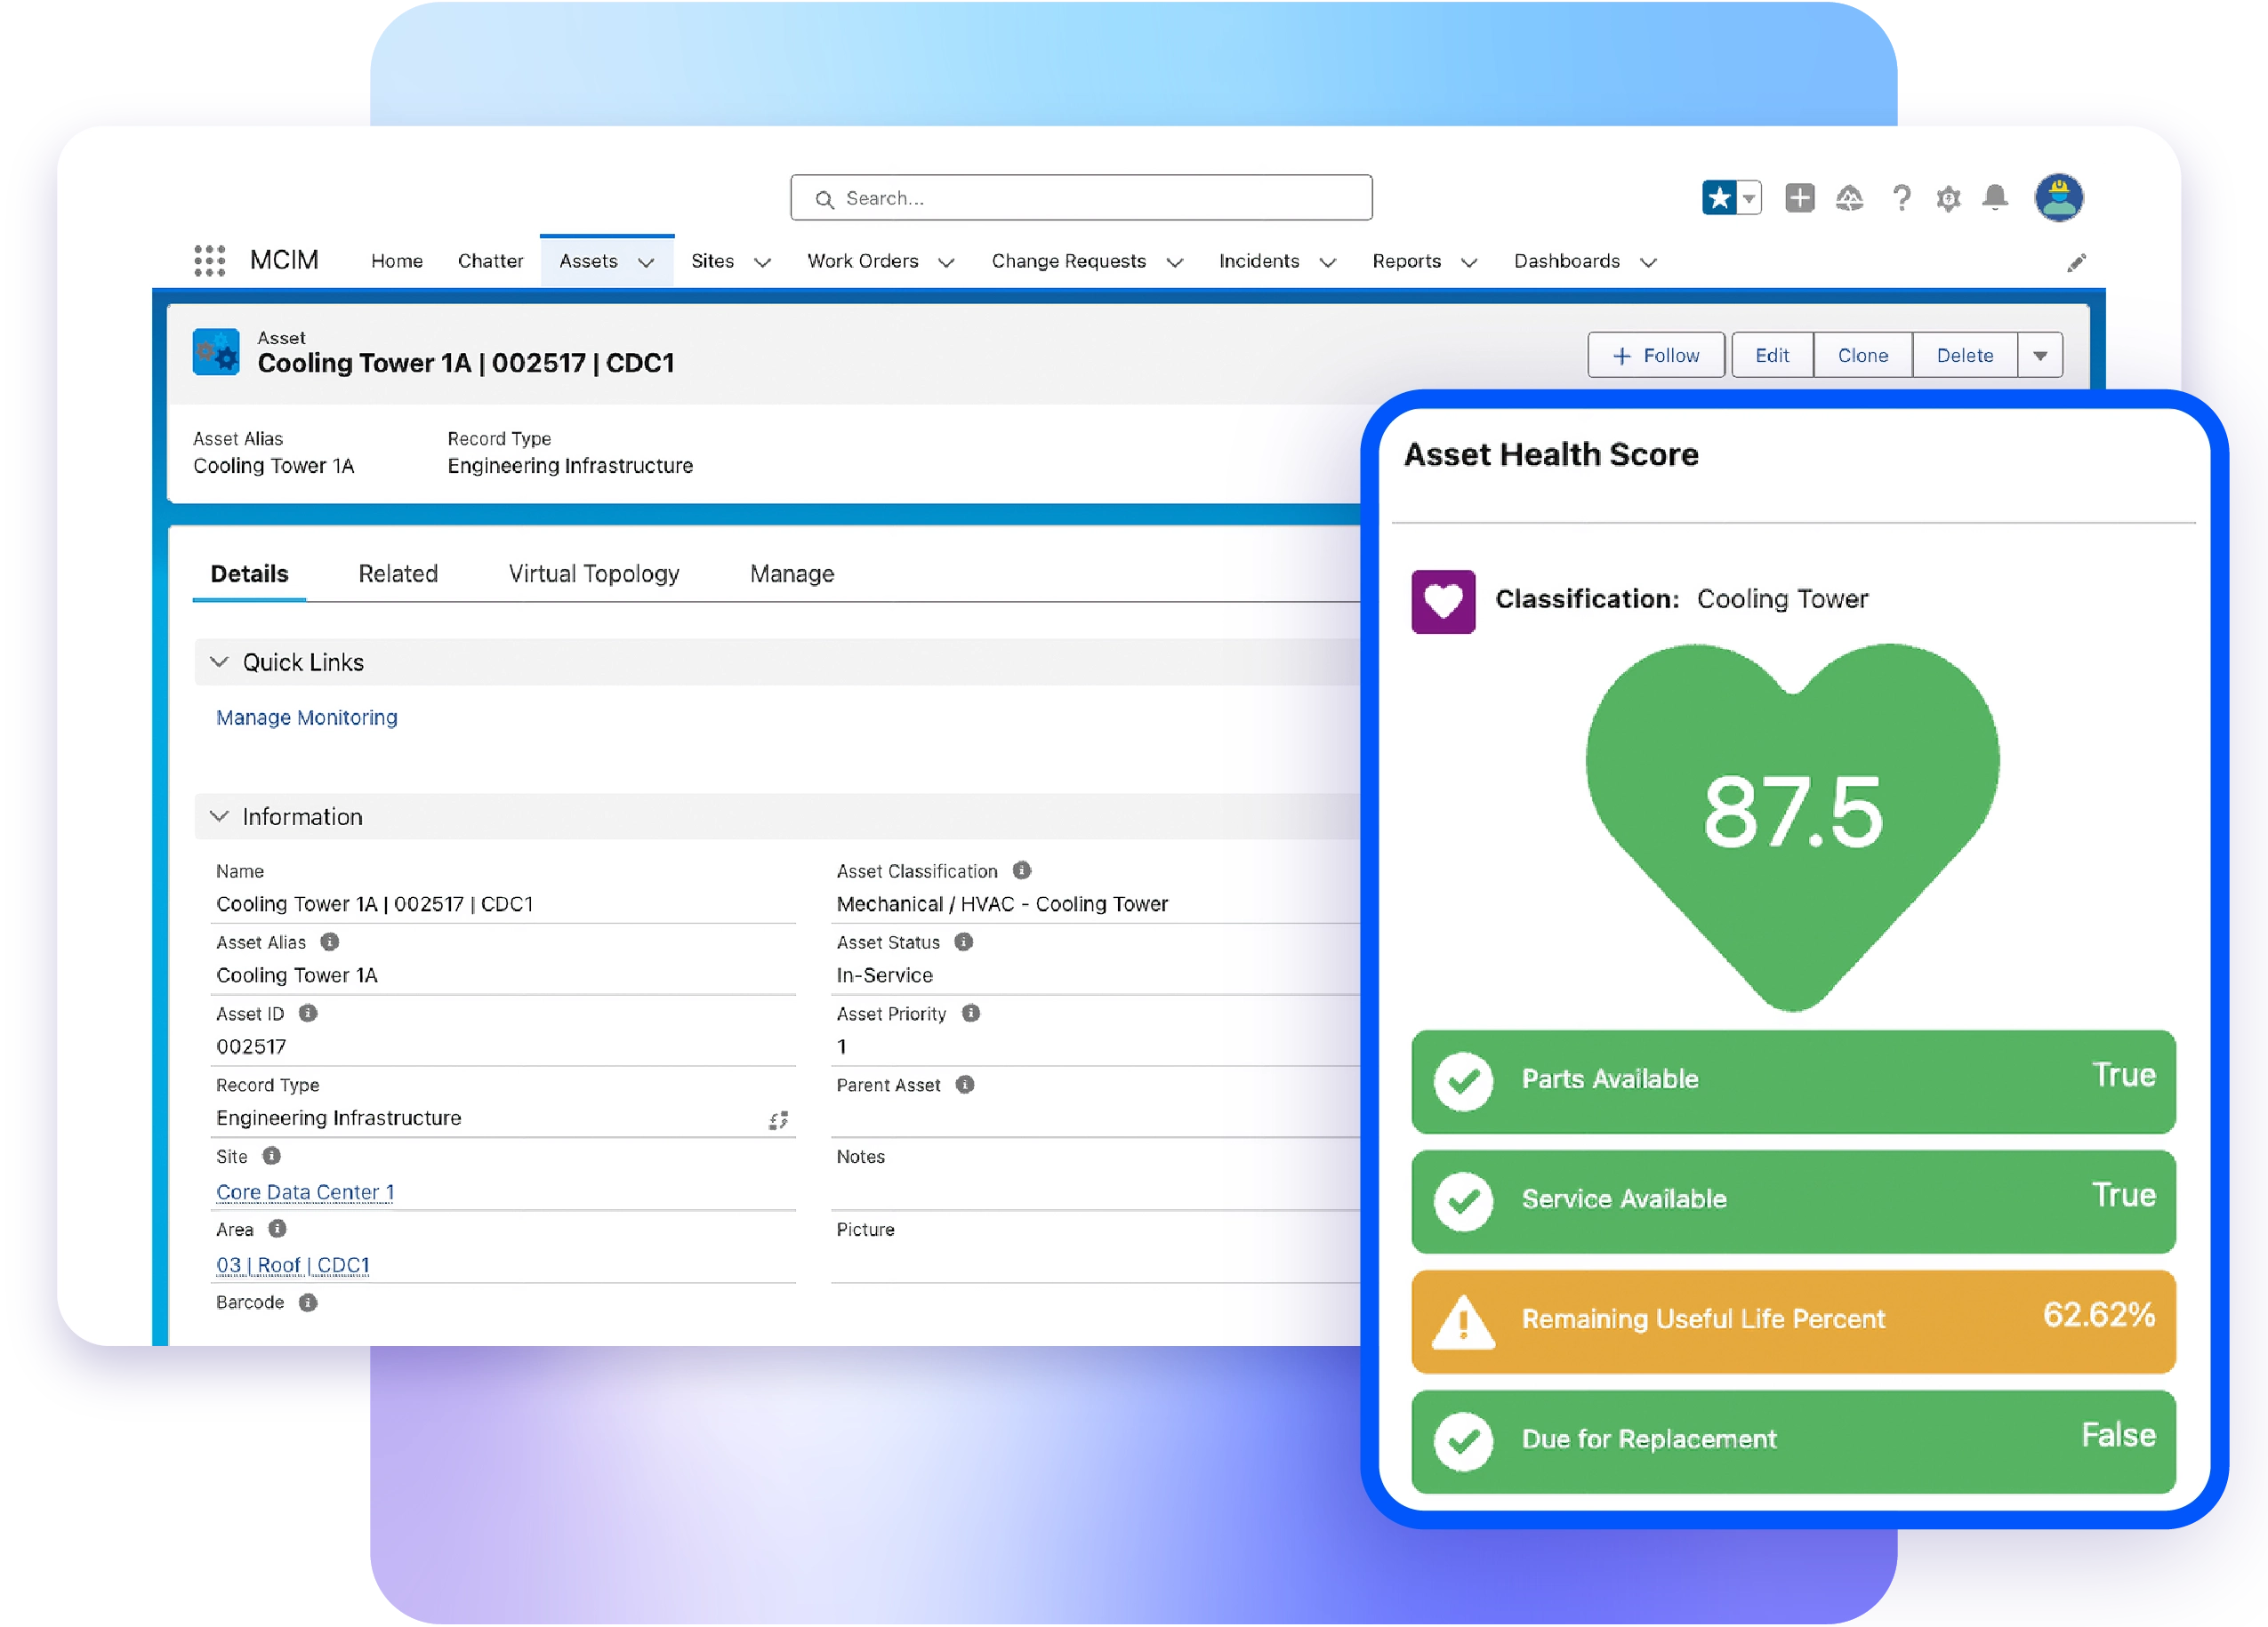Open the notifications bell icon
The height and width of the screenshot is (1627, 2268).
tap(1995, 198)
